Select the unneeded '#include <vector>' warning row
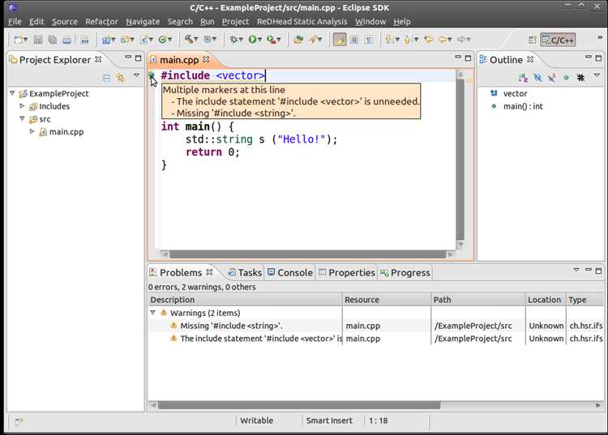608x435 pixels. [x=375, y=339]
